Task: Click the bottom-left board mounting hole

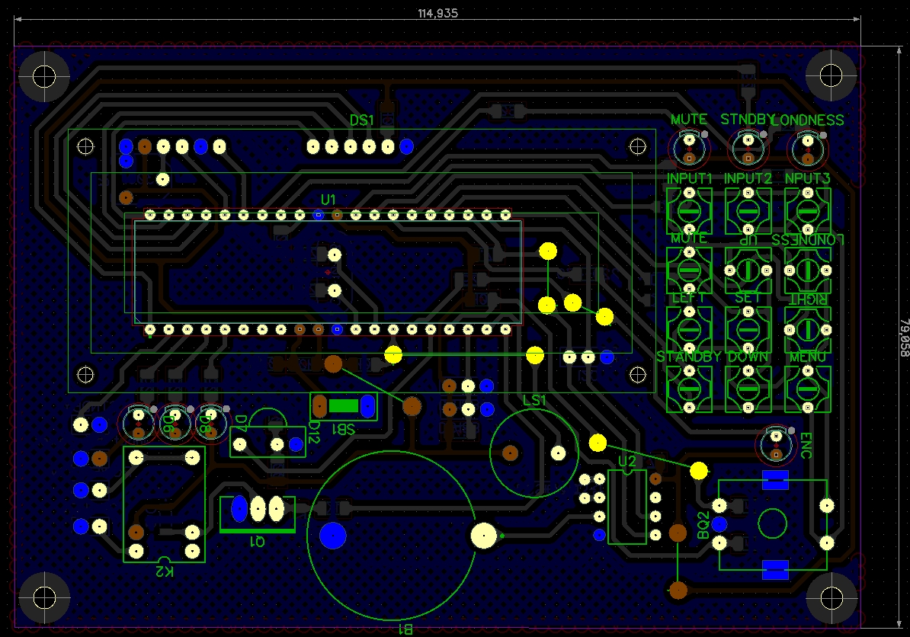Action: click(45, 598)
